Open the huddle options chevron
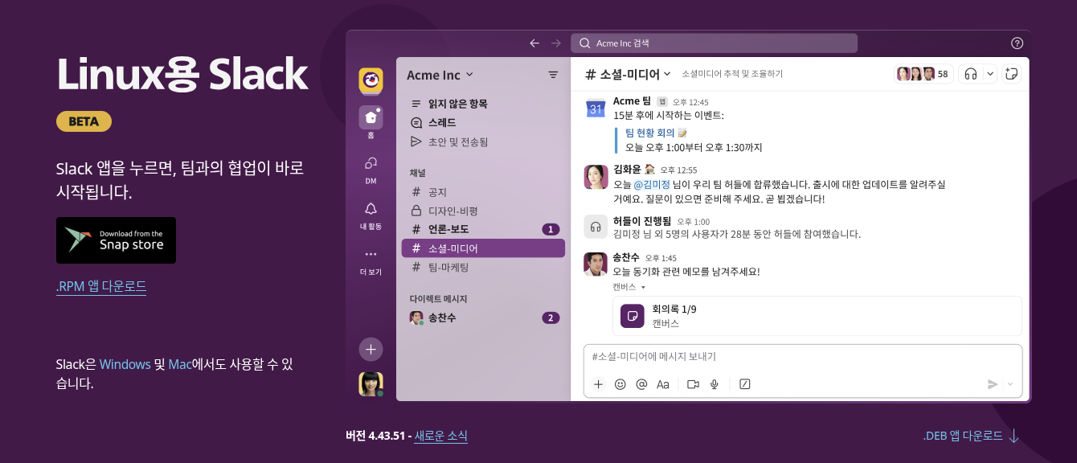The image size is (1077, 463). coord(990,74)
